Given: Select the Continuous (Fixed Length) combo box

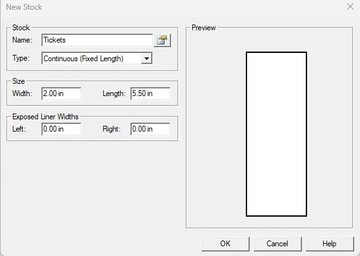Looking at the screenshot, I should 97,59.
